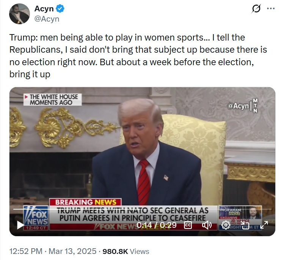Toggle closed captions on the video
Screen dimensions: 284x260
pyautogui.click(x=188, y=225)
